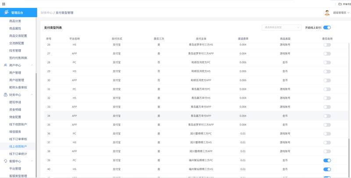Open the 请选择商品类型 dropdown
This screenshot has width=351, height=178.
282,27
